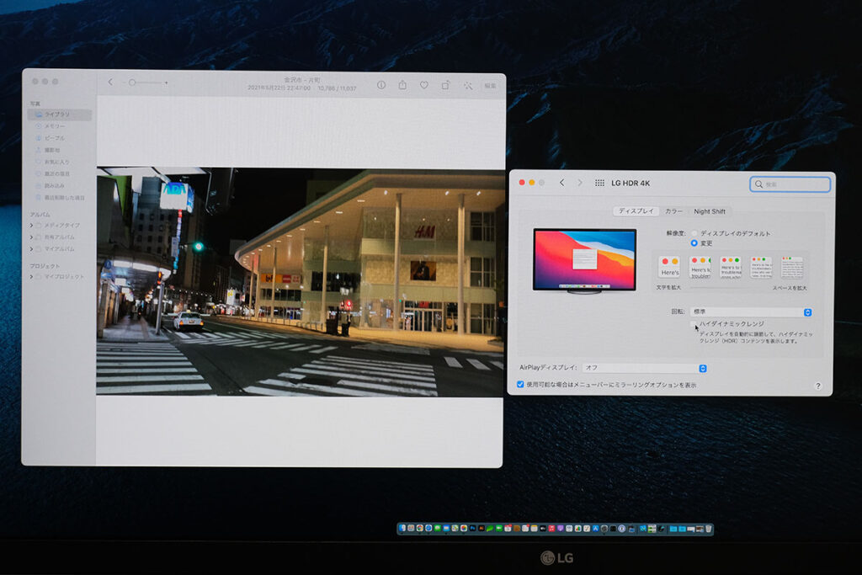Image resolution: width=862 pixels, height=575 pixels.
Task: Open FaceTime from the Dock
Action: pos(499,529)
